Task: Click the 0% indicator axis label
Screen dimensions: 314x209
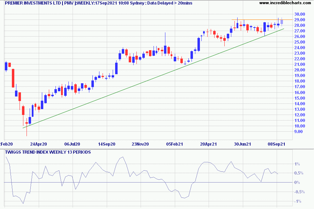Action: (x=297, y=183)
